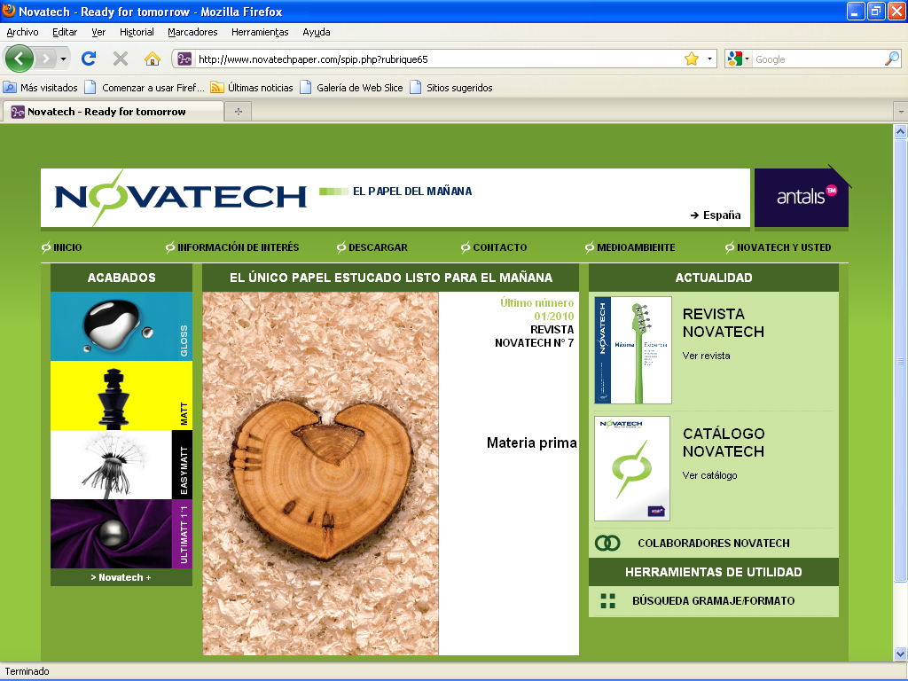The width and height of the screenshot is (908, 681).
Task: Click the Terminado status bar text
Action: click(27, 671)
